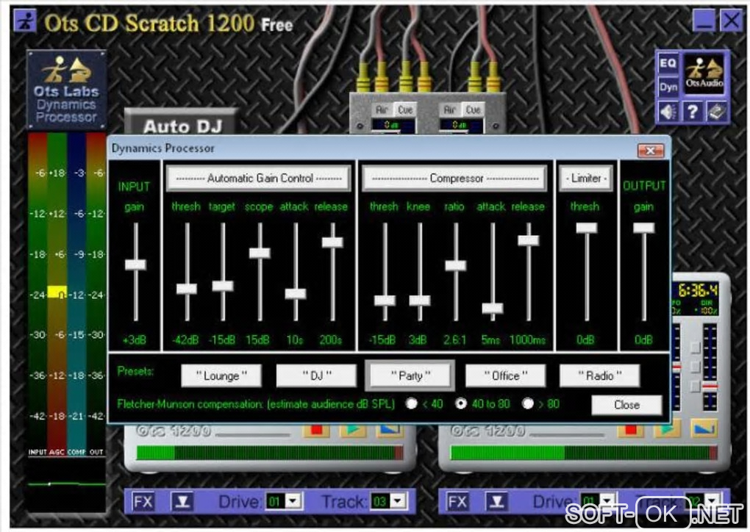The width and height of the screenshot is (750, 532).
Task: Apply the "Party" preset
Action: point(410,375)
